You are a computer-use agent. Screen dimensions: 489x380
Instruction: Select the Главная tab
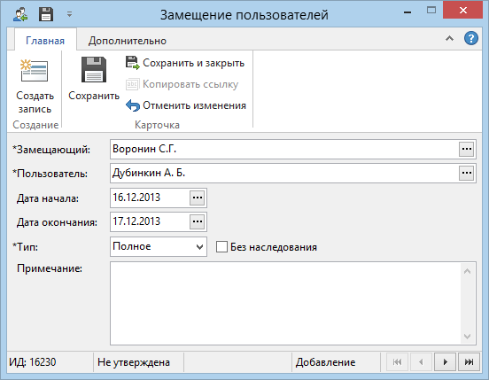[x=45, y=41]
